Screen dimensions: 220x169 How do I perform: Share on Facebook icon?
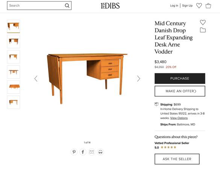[x=83, y=152]
